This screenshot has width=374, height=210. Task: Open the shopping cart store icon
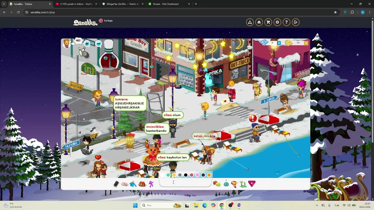tap(268, 22)
